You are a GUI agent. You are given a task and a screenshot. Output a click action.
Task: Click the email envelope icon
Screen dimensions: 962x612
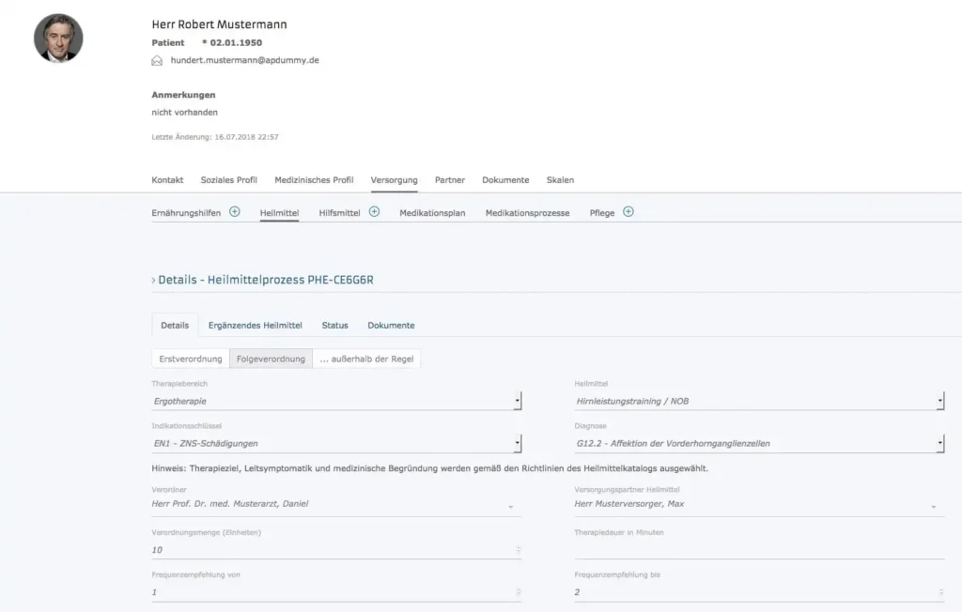pyautogui.click(x=157, y=60)
